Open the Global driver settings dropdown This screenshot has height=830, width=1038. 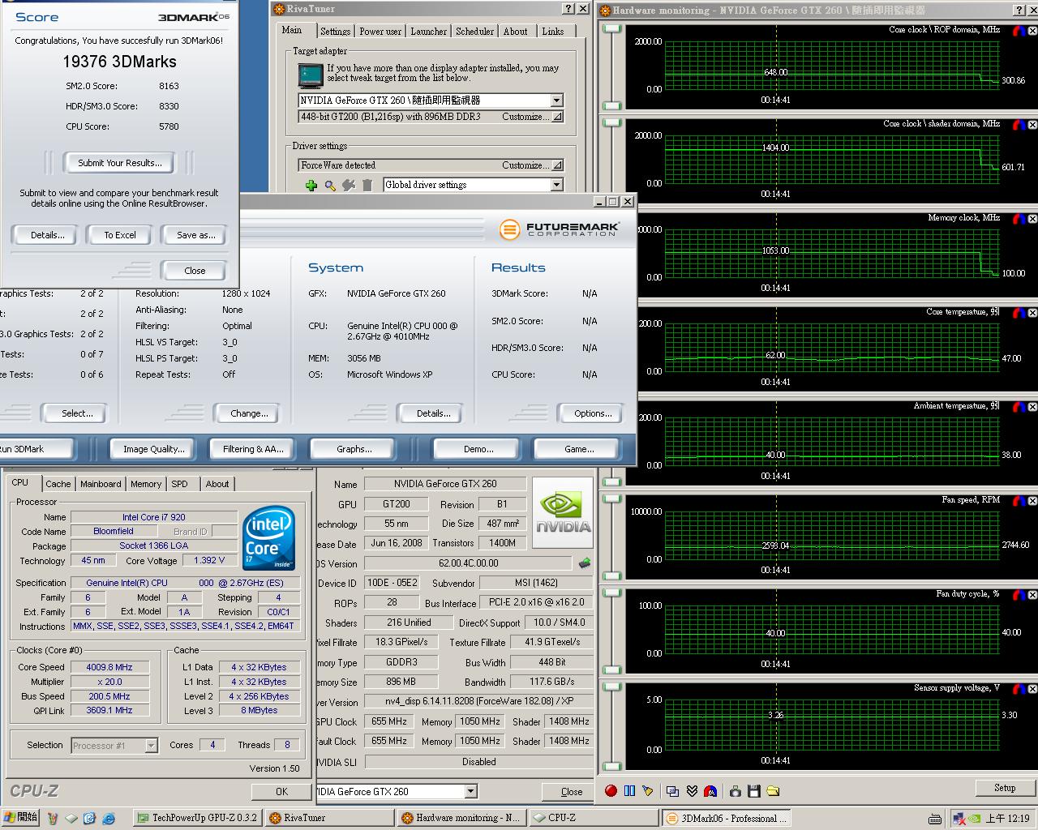(556, 185)
